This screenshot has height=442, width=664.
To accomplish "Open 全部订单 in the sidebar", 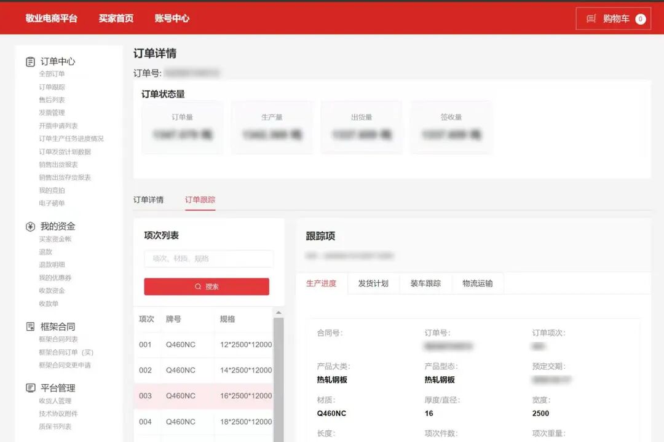I will [52, 74].
